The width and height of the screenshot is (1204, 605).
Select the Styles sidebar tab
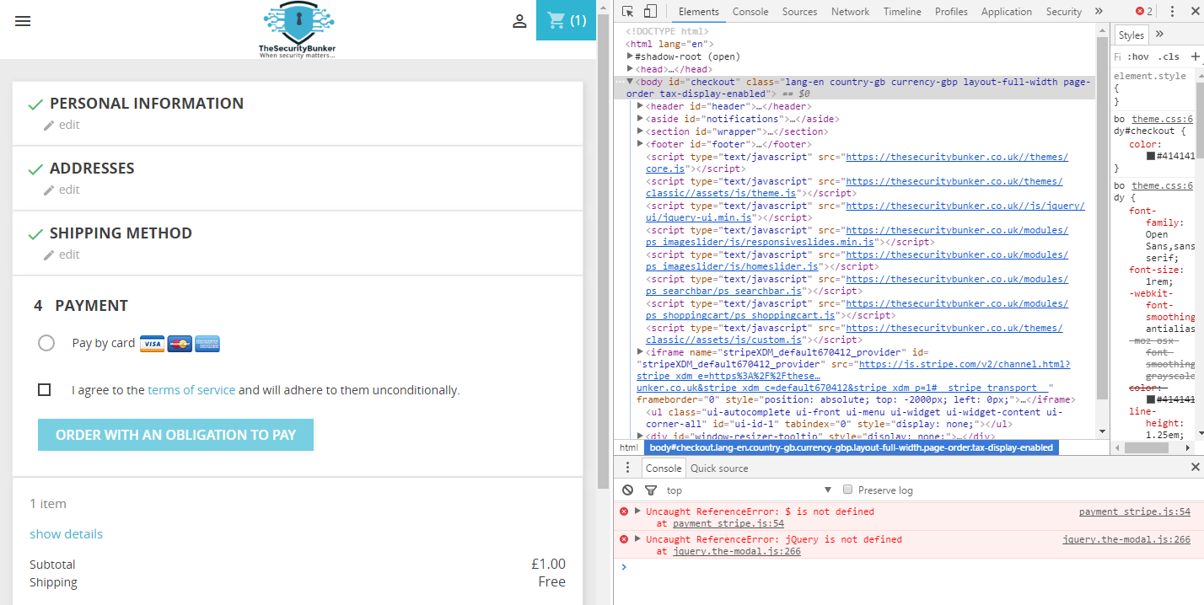[1131, 35]
